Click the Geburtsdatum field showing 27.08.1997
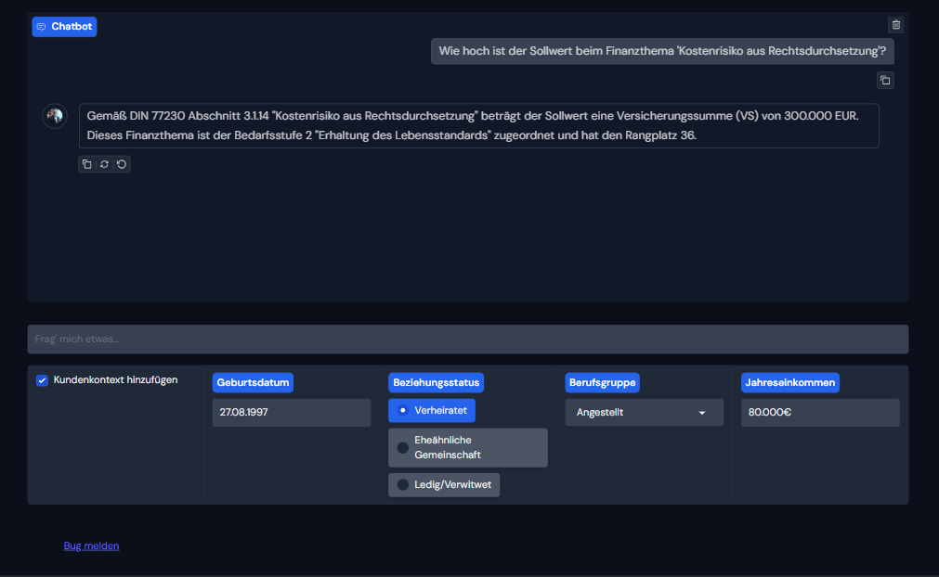 pos(291,413)
